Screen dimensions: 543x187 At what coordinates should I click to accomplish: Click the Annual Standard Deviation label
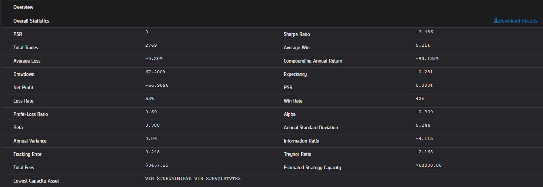pos(311,127)
